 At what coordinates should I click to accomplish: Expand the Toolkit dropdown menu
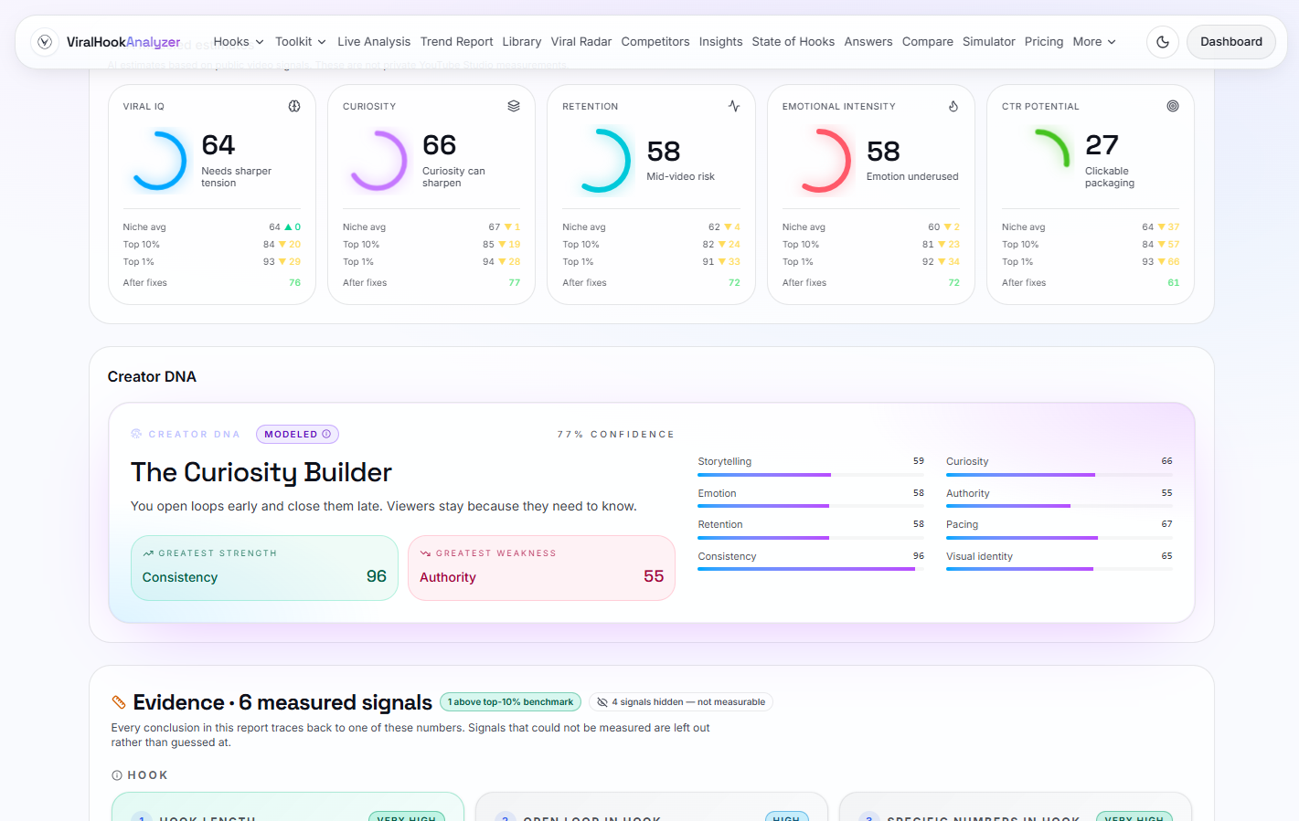point(301,42)
